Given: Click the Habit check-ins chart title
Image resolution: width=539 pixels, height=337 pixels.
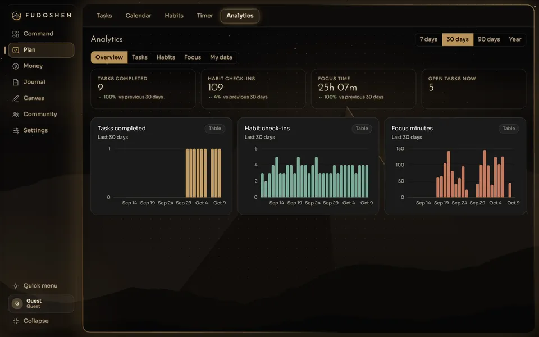Looking at the screenshot, I should [267, 129].
